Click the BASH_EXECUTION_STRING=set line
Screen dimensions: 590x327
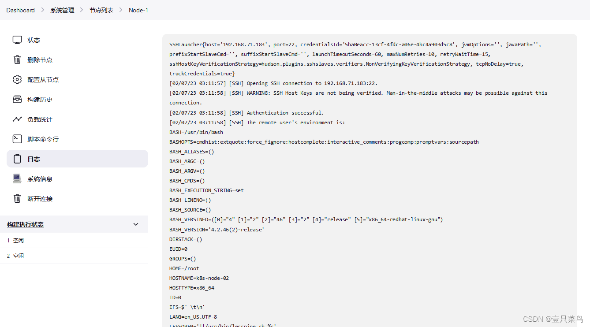(206, 190)
